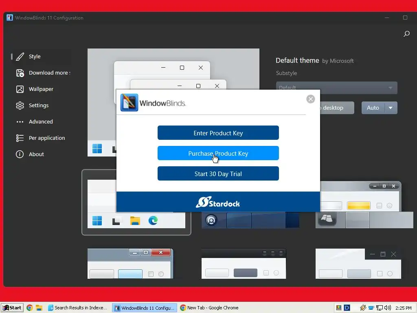Click the About info icon
417x313 pixels.
20,154
